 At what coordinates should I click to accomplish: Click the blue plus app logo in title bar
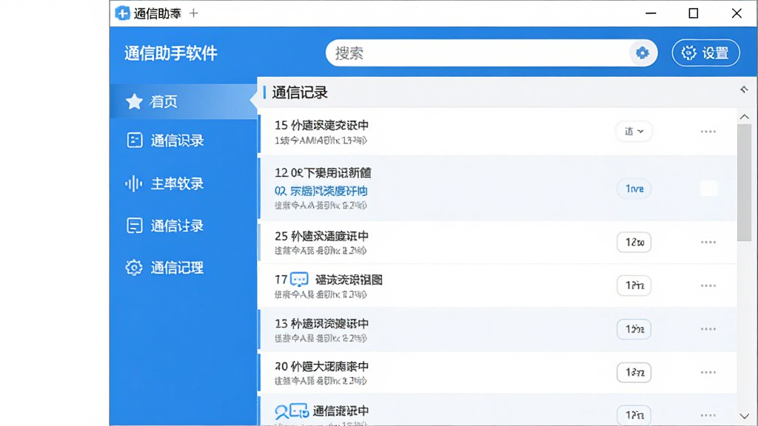122,13
